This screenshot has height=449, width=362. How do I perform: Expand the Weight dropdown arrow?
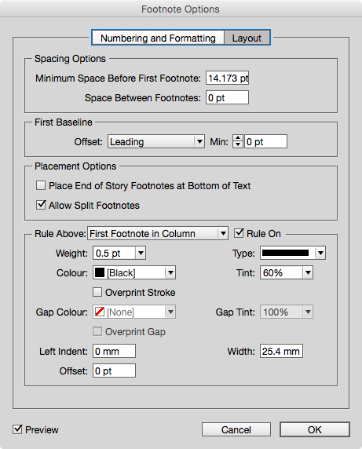tap(141, 253)
